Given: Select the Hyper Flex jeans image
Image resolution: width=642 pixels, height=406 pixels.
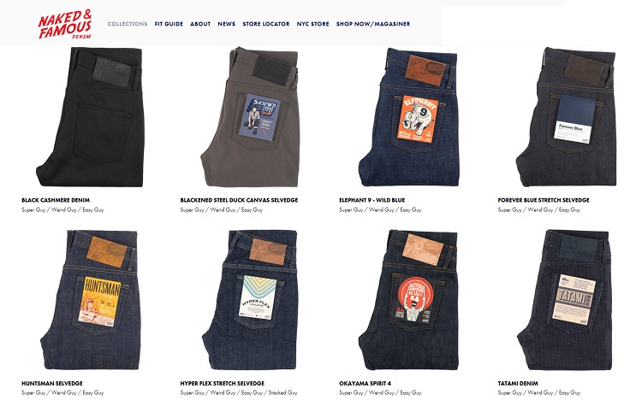Looking at the screenshot, I should (250, 300).
